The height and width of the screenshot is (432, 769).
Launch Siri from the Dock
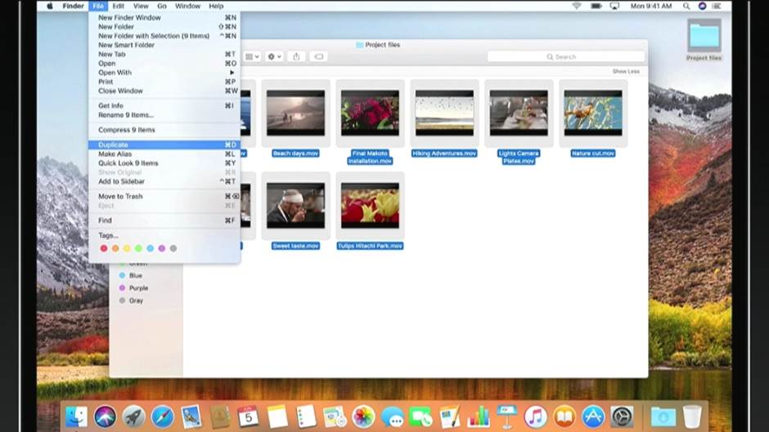(x=106, y=416)
